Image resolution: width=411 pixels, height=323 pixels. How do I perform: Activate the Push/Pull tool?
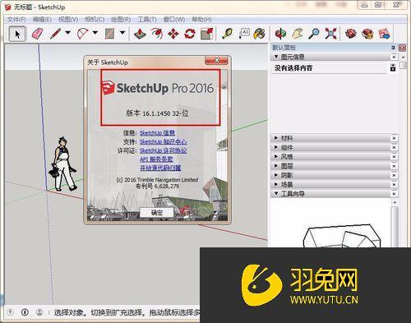pos(140,34)
